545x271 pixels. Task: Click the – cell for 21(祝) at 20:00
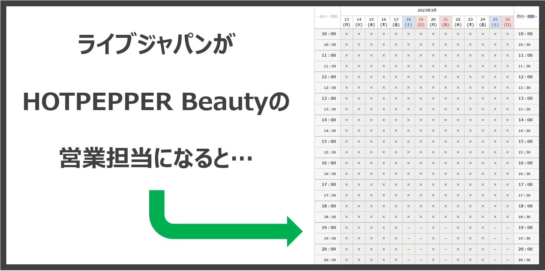446,249
